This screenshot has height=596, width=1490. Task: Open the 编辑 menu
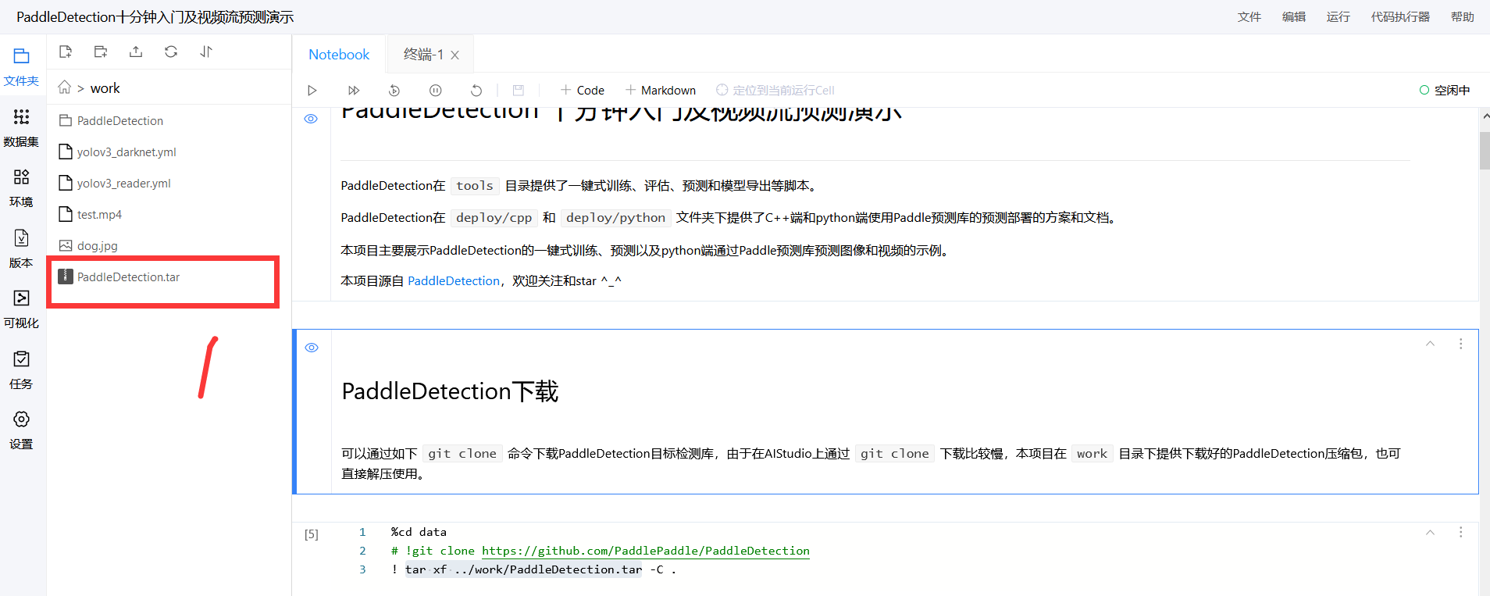pyautogui.click(x=1294, y=16)
